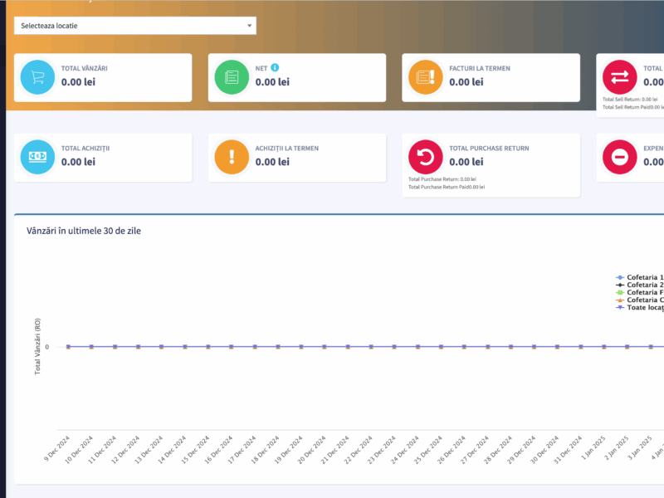Click the Total Achiziții money icon

point(37,157)
